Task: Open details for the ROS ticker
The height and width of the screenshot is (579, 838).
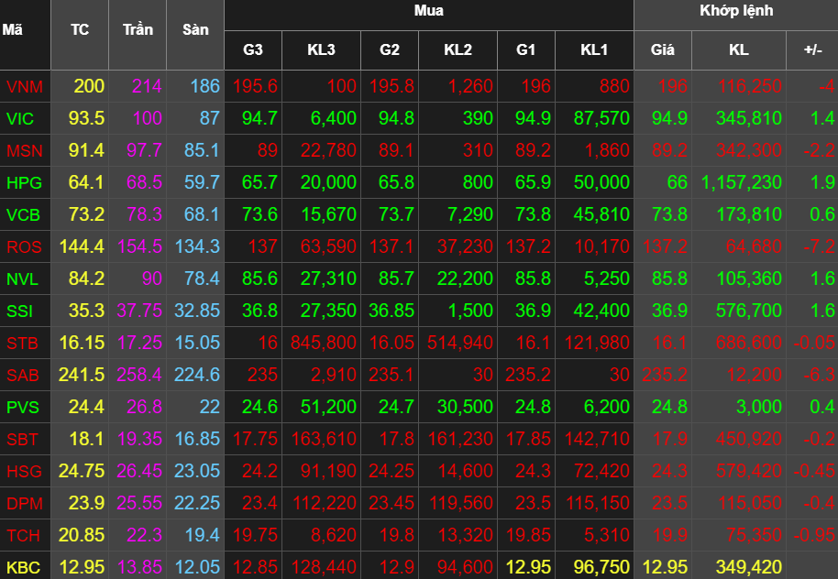Action: (23, 246)
